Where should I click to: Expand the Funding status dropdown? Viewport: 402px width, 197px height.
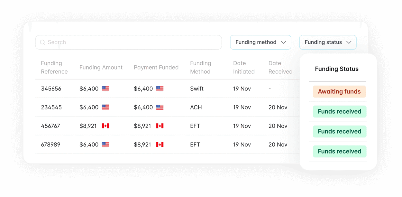click(x=328, y=42)
